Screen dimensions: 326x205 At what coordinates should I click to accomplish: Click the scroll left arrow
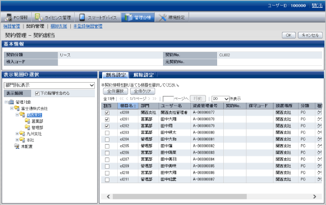(x=108, y=197)
